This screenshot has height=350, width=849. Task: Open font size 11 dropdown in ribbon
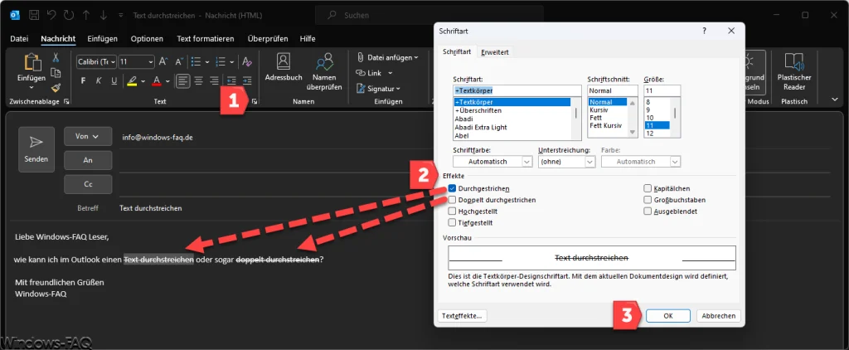[x=151, y=61]
